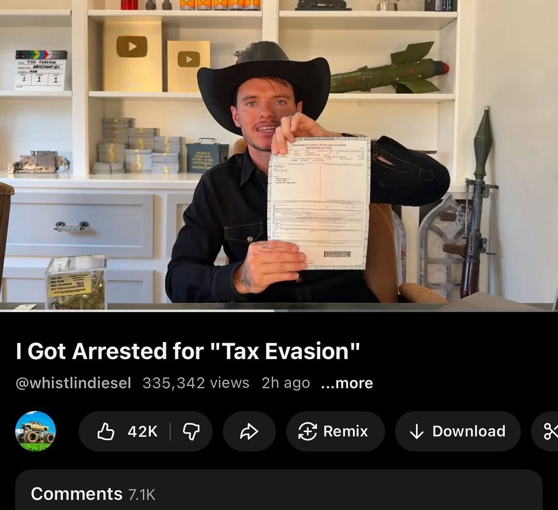Tap the Remix button label
Screen dimensions: 558x510
tap(346, 431)
